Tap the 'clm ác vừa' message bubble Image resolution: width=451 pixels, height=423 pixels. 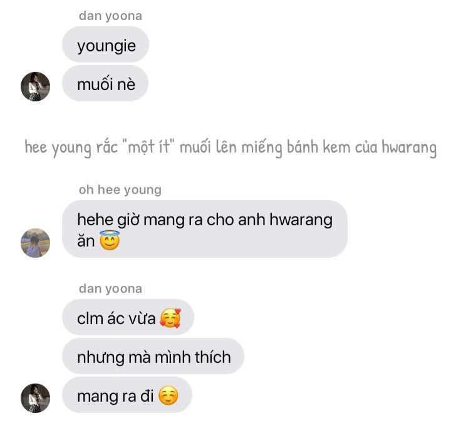click(x=128, y=317)
